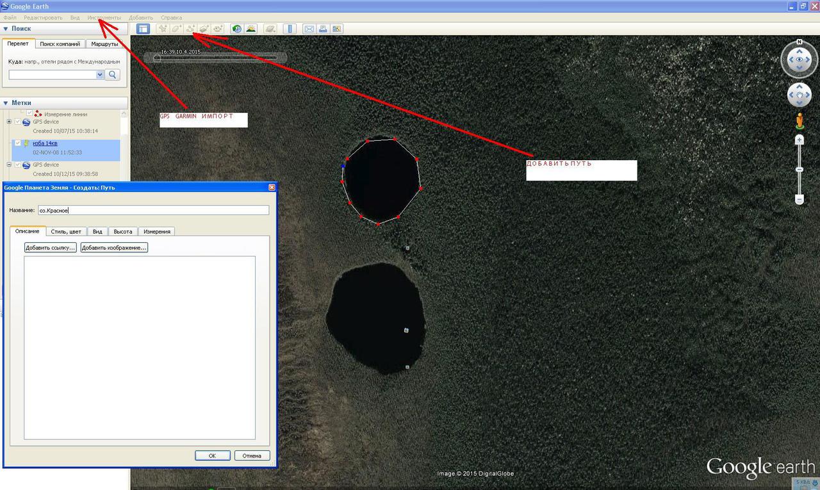Close the Создать: Путь dialog
This screenshot has height=490, width=820.
click(272, 187)
